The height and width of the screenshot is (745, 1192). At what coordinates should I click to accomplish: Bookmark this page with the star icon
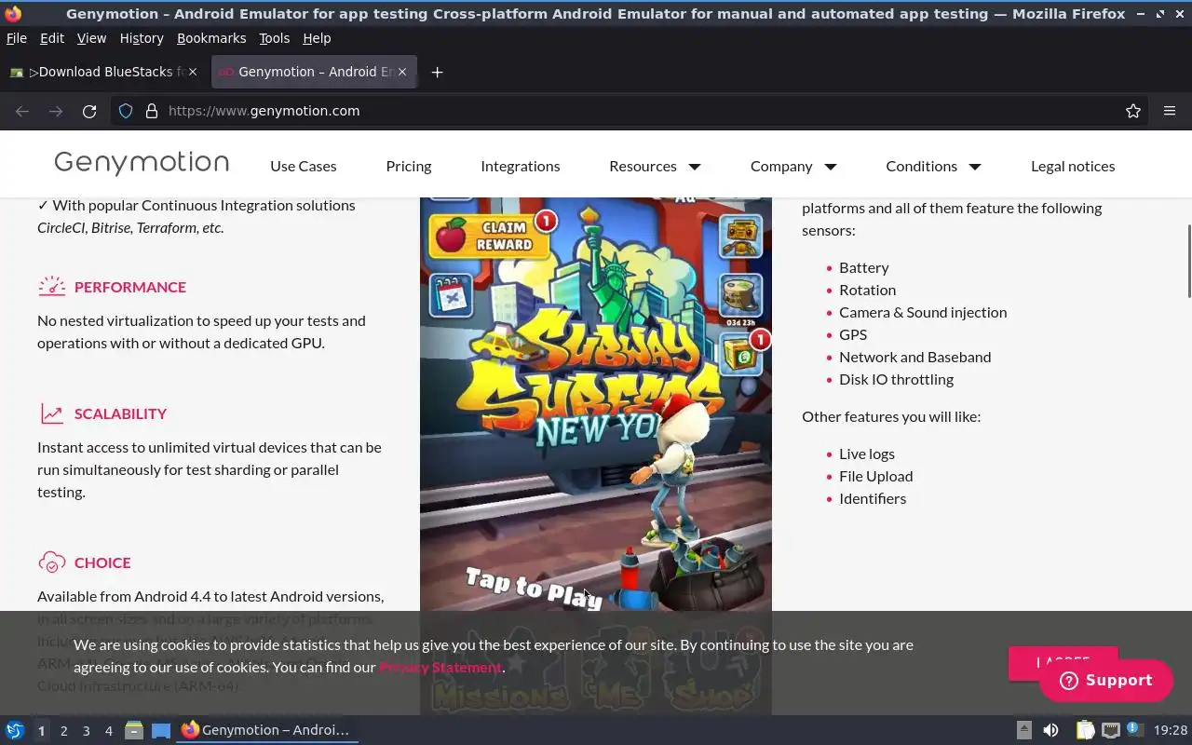coord(1133,111)
